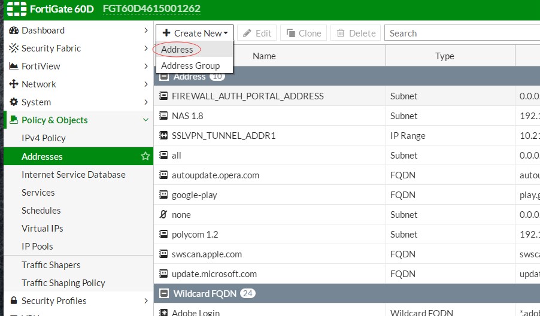Screen dimensions: 540x316
Task: Collapse the Wildcard FQDN section
Action: click(164, 293)
